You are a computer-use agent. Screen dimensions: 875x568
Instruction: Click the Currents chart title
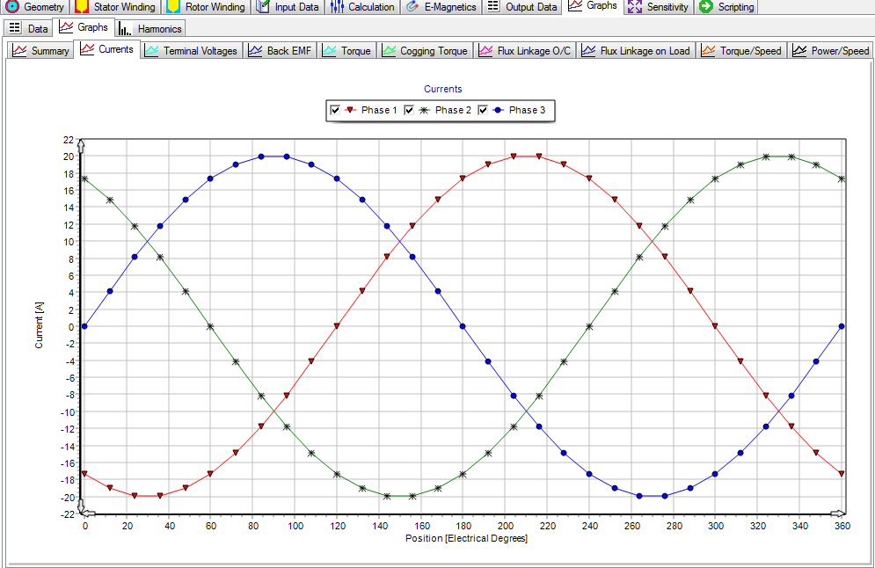[x=442, y=89]
